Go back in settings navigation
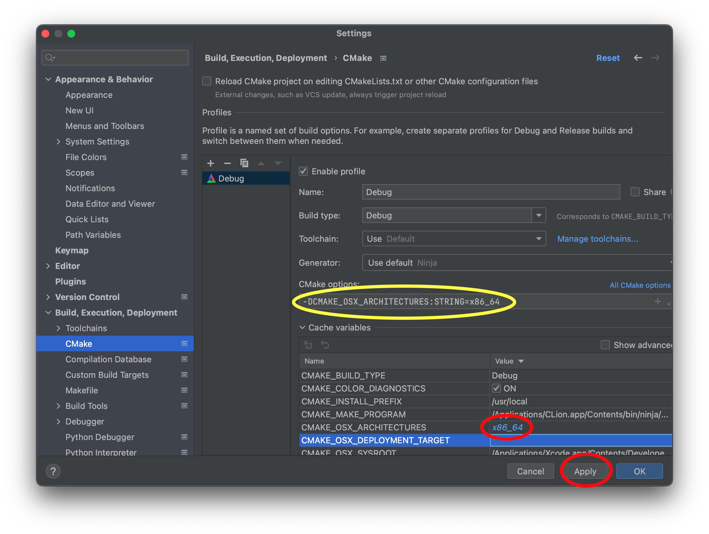The image size is (709, 534). click(638, 58)
